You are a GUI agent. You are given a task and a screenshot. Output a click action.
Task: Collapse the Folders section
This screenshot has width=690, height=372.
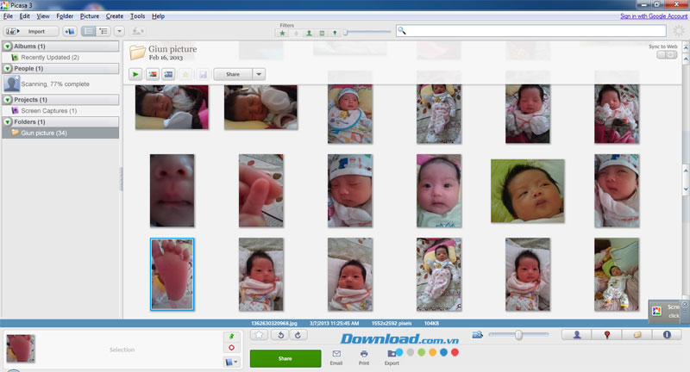tap(7, 121)
